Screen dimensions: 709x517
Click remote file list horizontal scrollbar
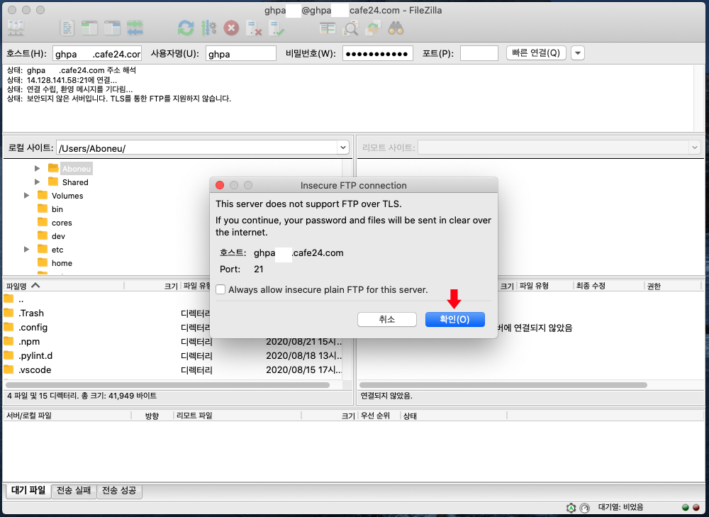coord(503,385)
